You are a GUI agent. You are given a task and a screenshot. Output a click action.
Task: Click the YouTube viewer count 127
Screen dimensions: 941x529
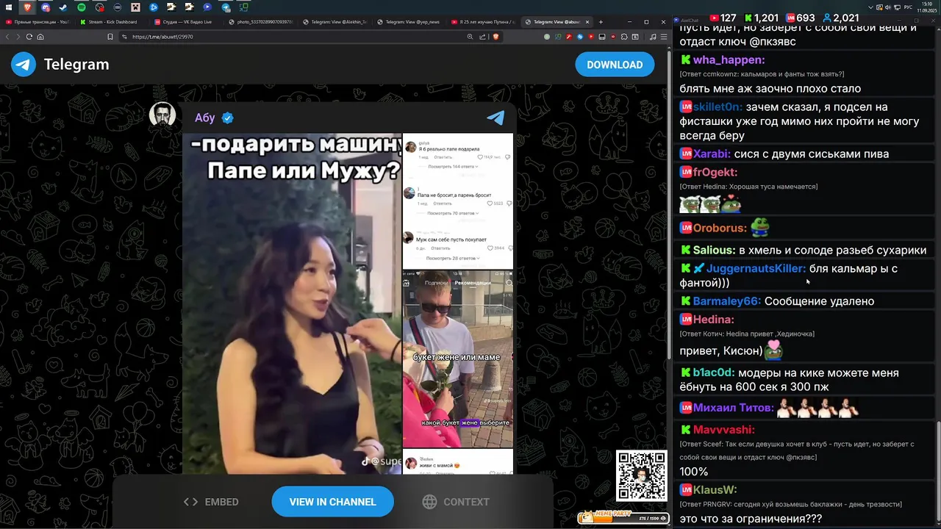tap(723, 18)
